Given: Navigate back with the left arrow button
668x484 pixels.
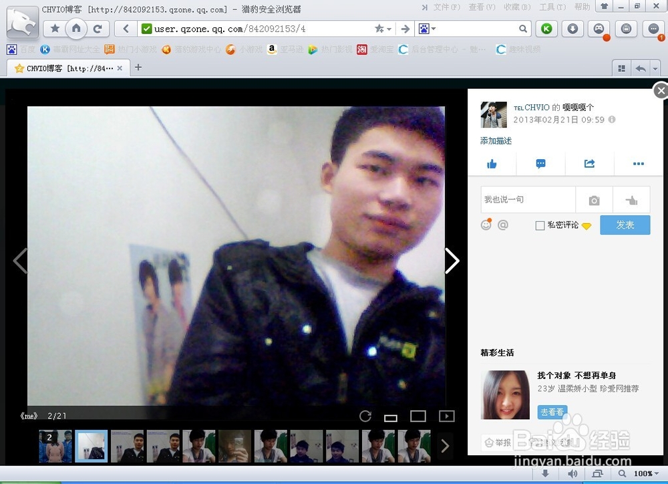Looking at the screenshot, I should click(126, 29).
